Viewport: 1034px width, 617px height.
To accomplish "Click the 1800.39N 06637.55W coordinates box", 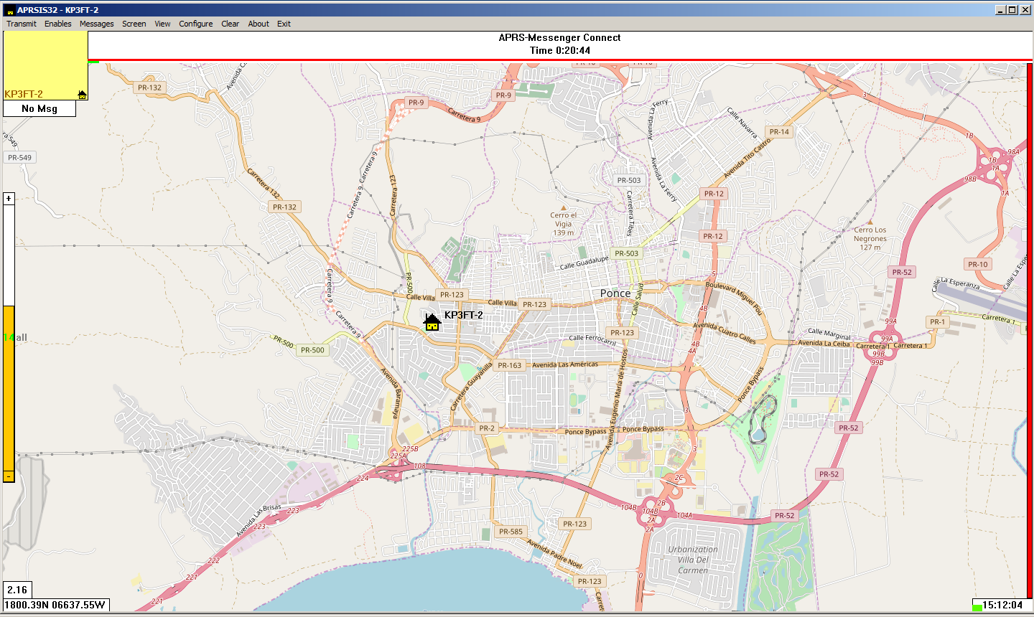I will coord(56,605).
